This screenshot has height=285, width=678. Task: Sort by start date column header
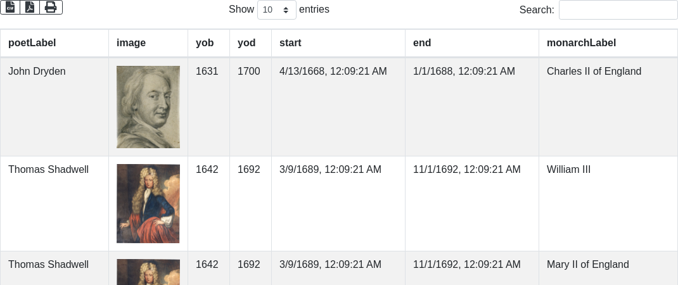(290, 43)
